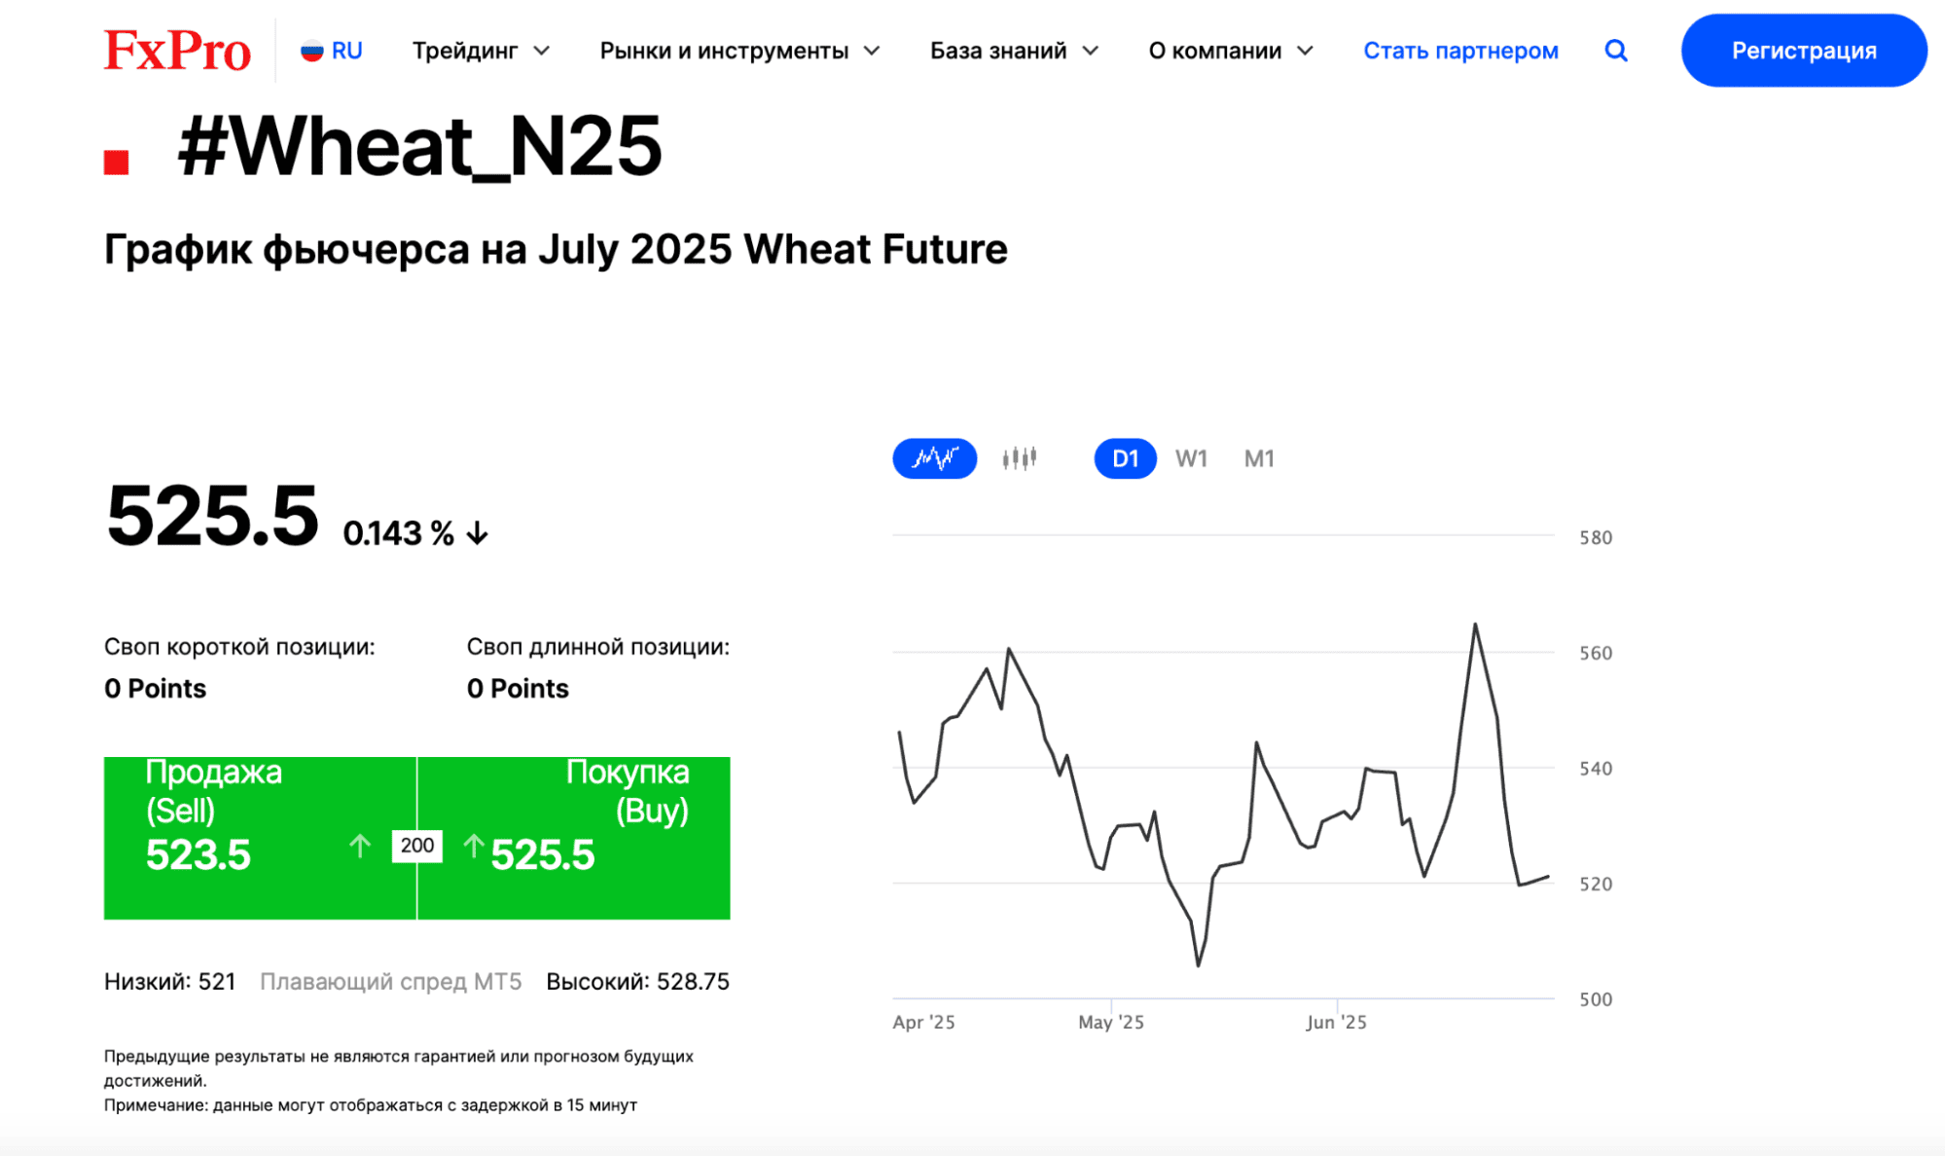Open search with the magnifier icon
This screenshot has height=1156, width=1945.
pos(1615,51)
